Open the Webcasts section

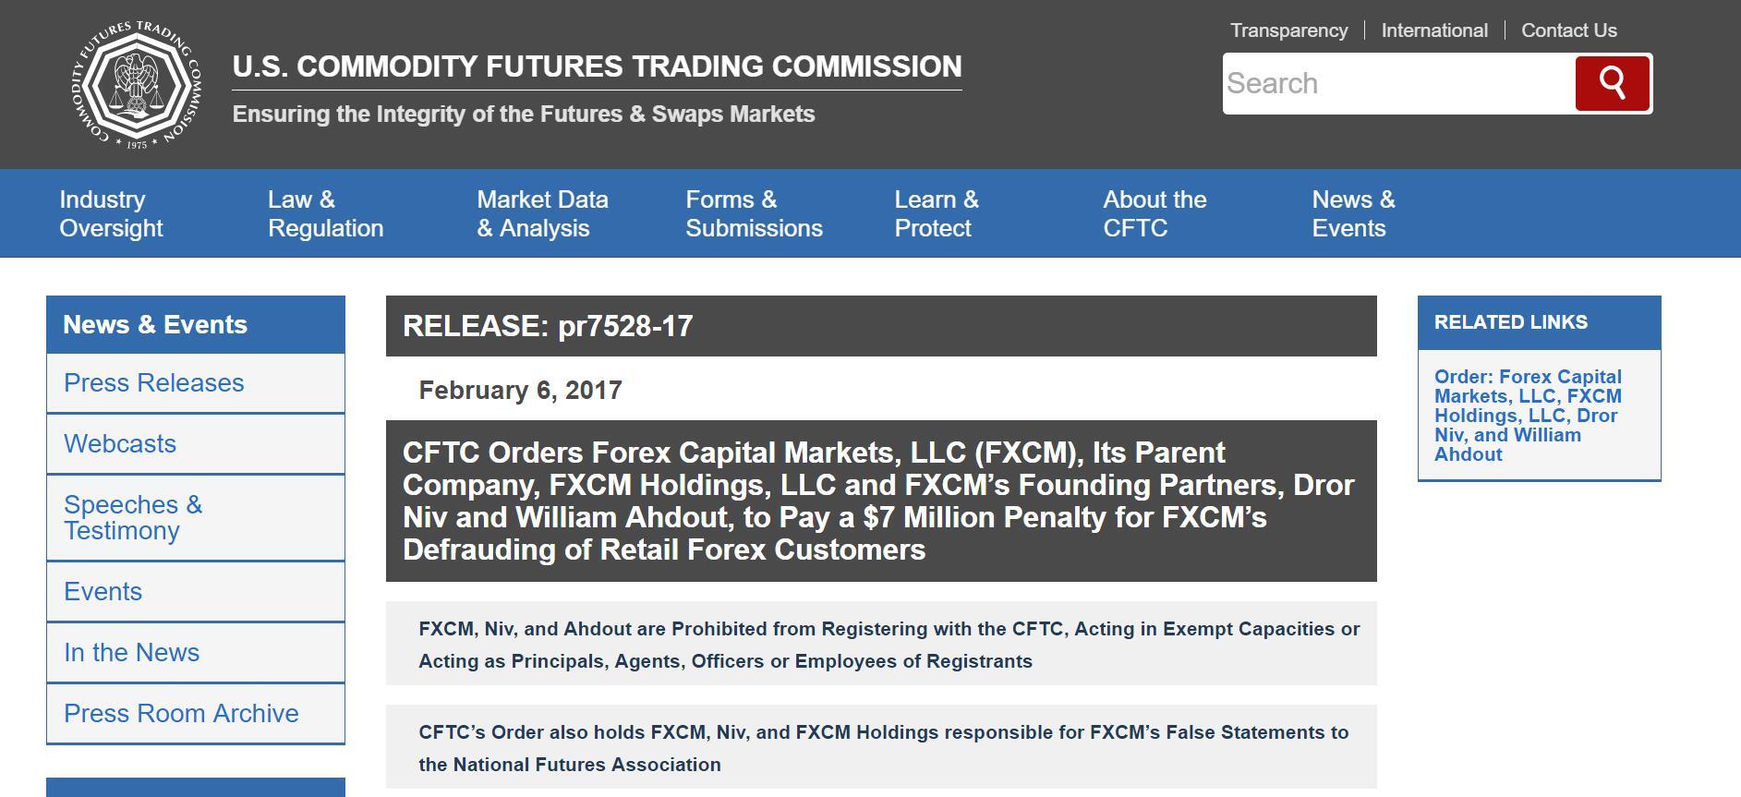119,443
